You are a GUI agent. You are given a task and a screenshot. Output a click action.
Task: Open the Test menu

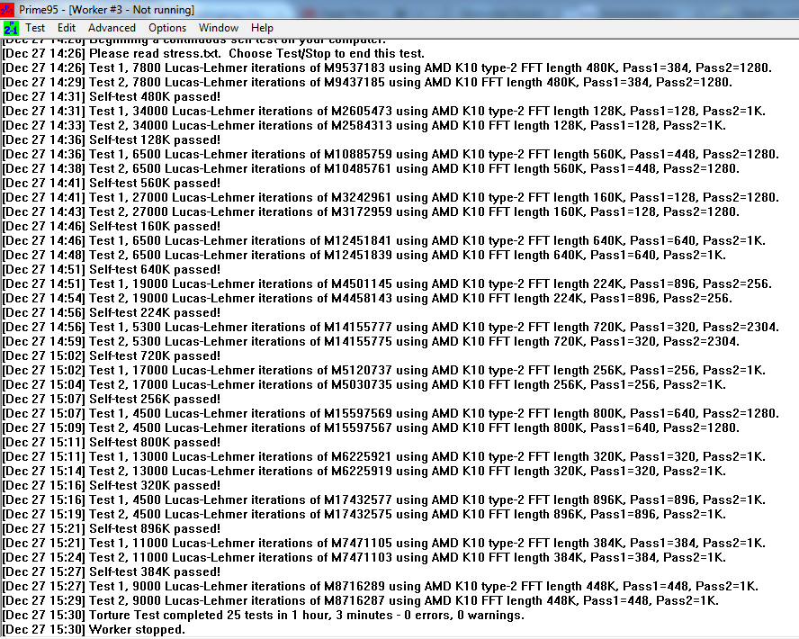pyautogui.click(x=35, y=28)
